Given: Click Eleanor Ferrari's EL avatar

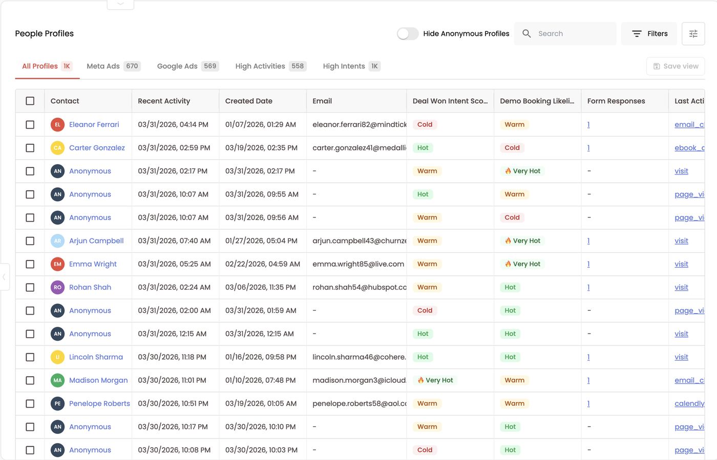Looking at the screenshot, I should pyautogui.click(x=57, y=124).
